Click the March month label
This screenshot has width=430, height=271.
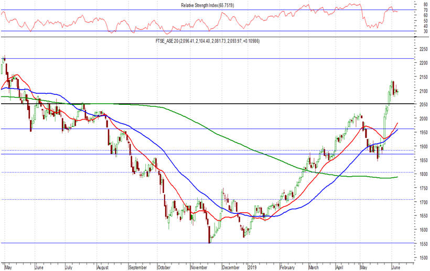[x=314, y=267]
